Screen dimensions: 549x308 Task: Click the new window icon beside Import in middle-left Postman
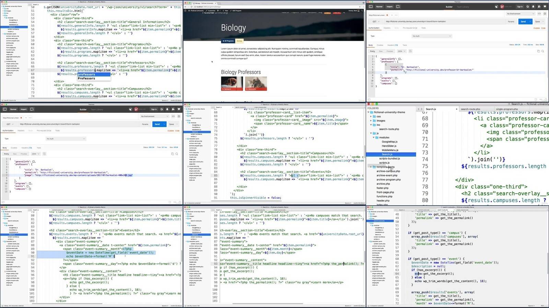(32, 109)
